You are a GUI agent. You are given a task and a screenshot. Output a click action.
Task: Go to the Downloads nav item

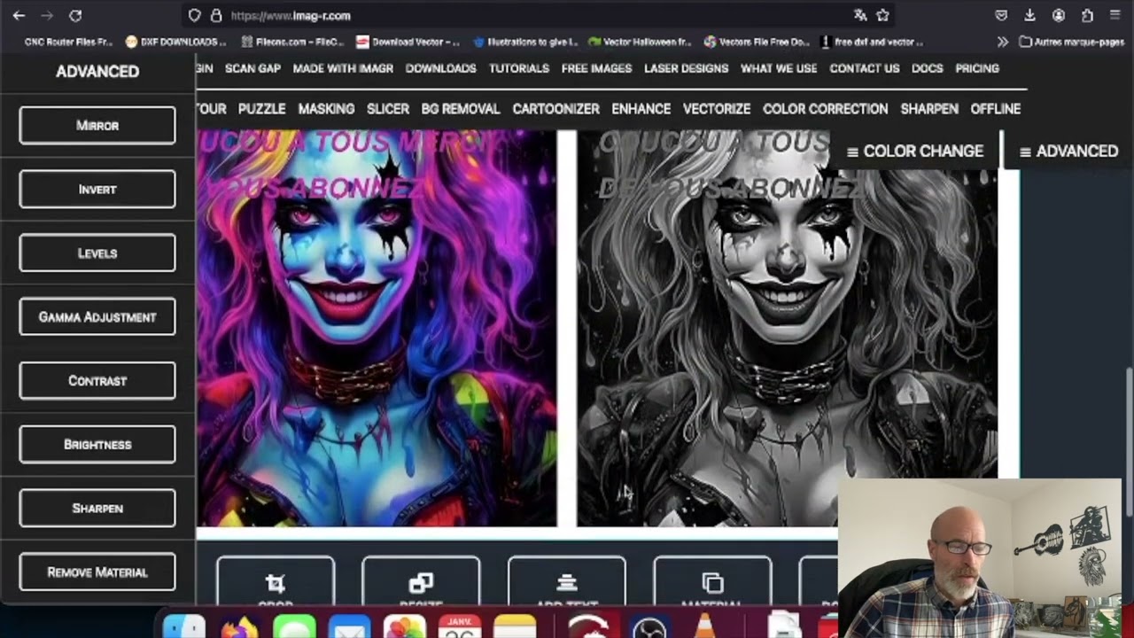(x=440, y=68)
